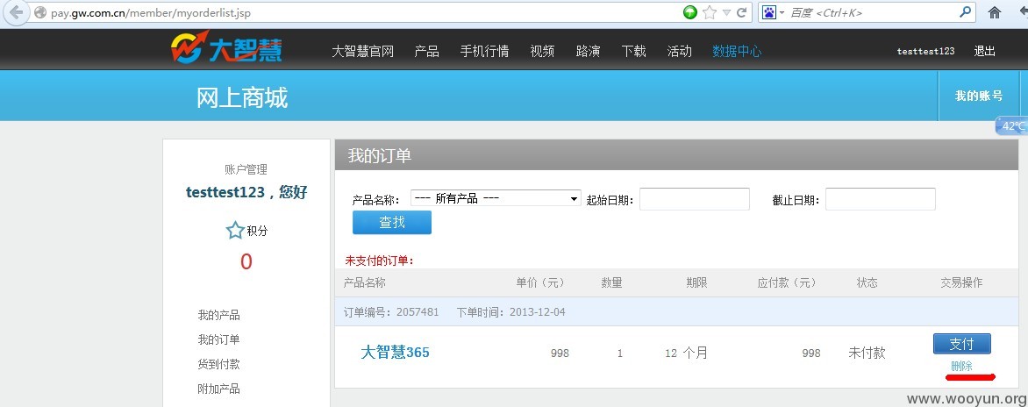
Task: Focus the 起始日期 date field
Action: click(695, 198)
